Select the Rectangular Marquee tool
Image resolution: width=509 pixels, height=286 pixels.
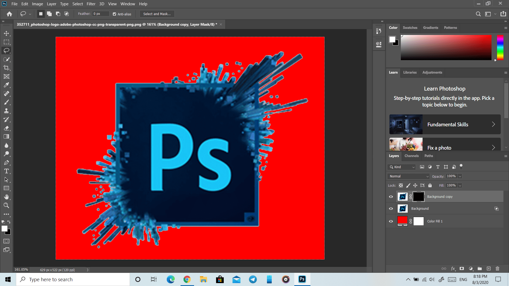tap(6, 42)
